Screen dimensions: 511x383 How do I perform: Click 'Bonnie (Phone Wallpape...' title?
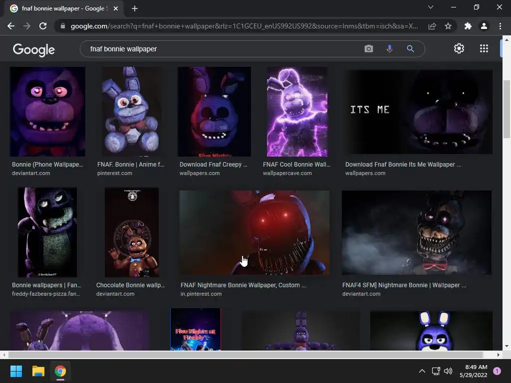[x=47, y=165]
